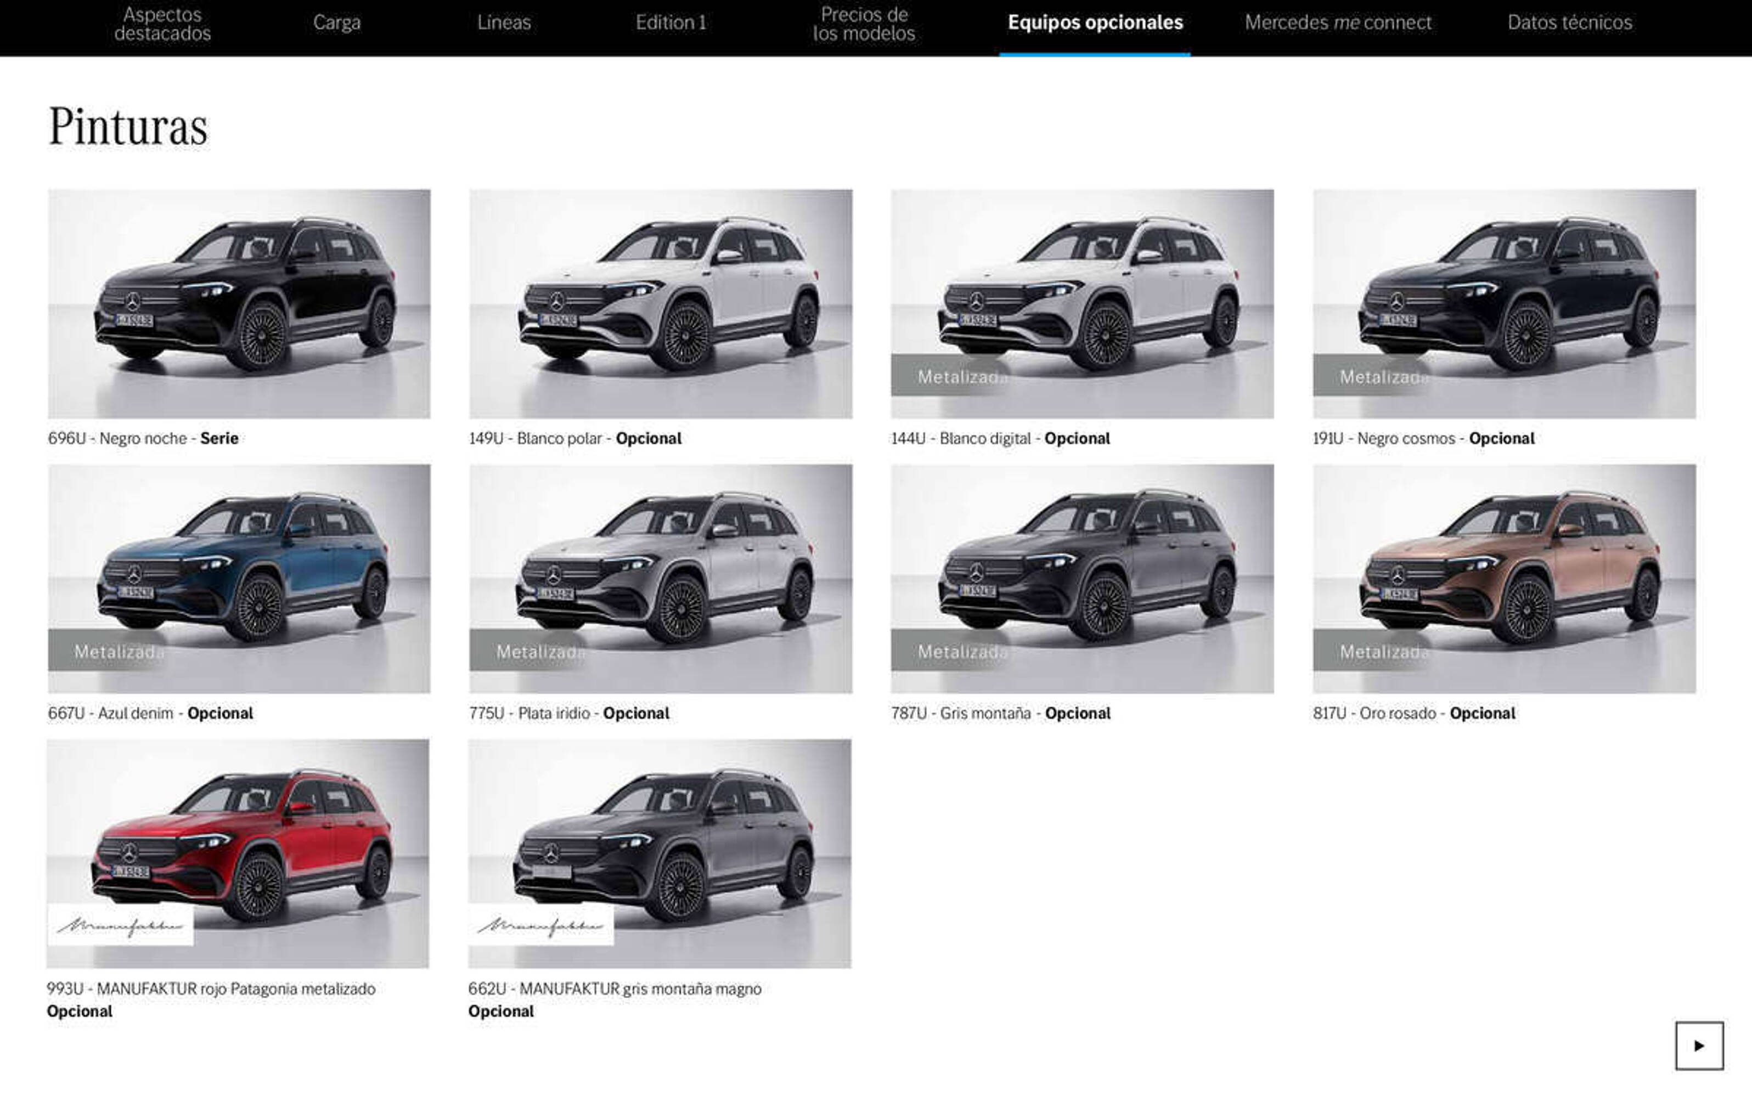Screen dimensions: 1752x1097
Task: Click the Metalizada badge on Negro cosmos
Action: click(x=1372, y=376)
